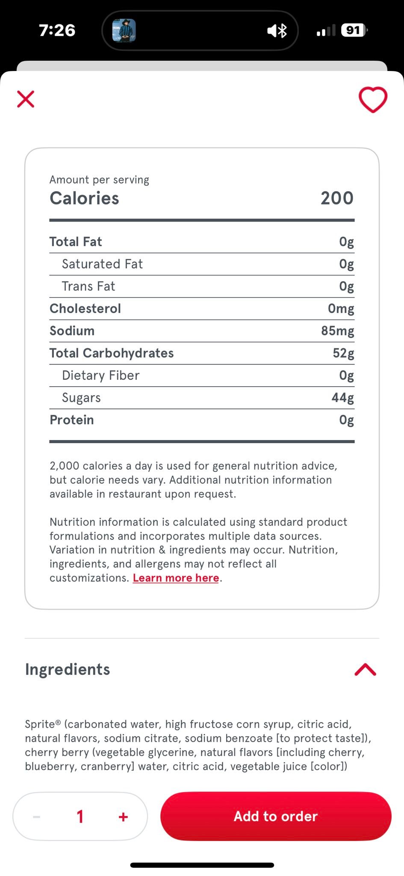Tap the Total Carbohydrates 52g row
The image size is (404, 876).
point(202,353)
